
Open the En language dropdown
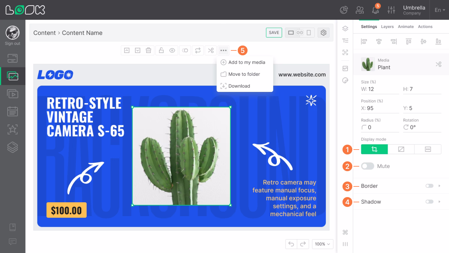tap(440, 10)
